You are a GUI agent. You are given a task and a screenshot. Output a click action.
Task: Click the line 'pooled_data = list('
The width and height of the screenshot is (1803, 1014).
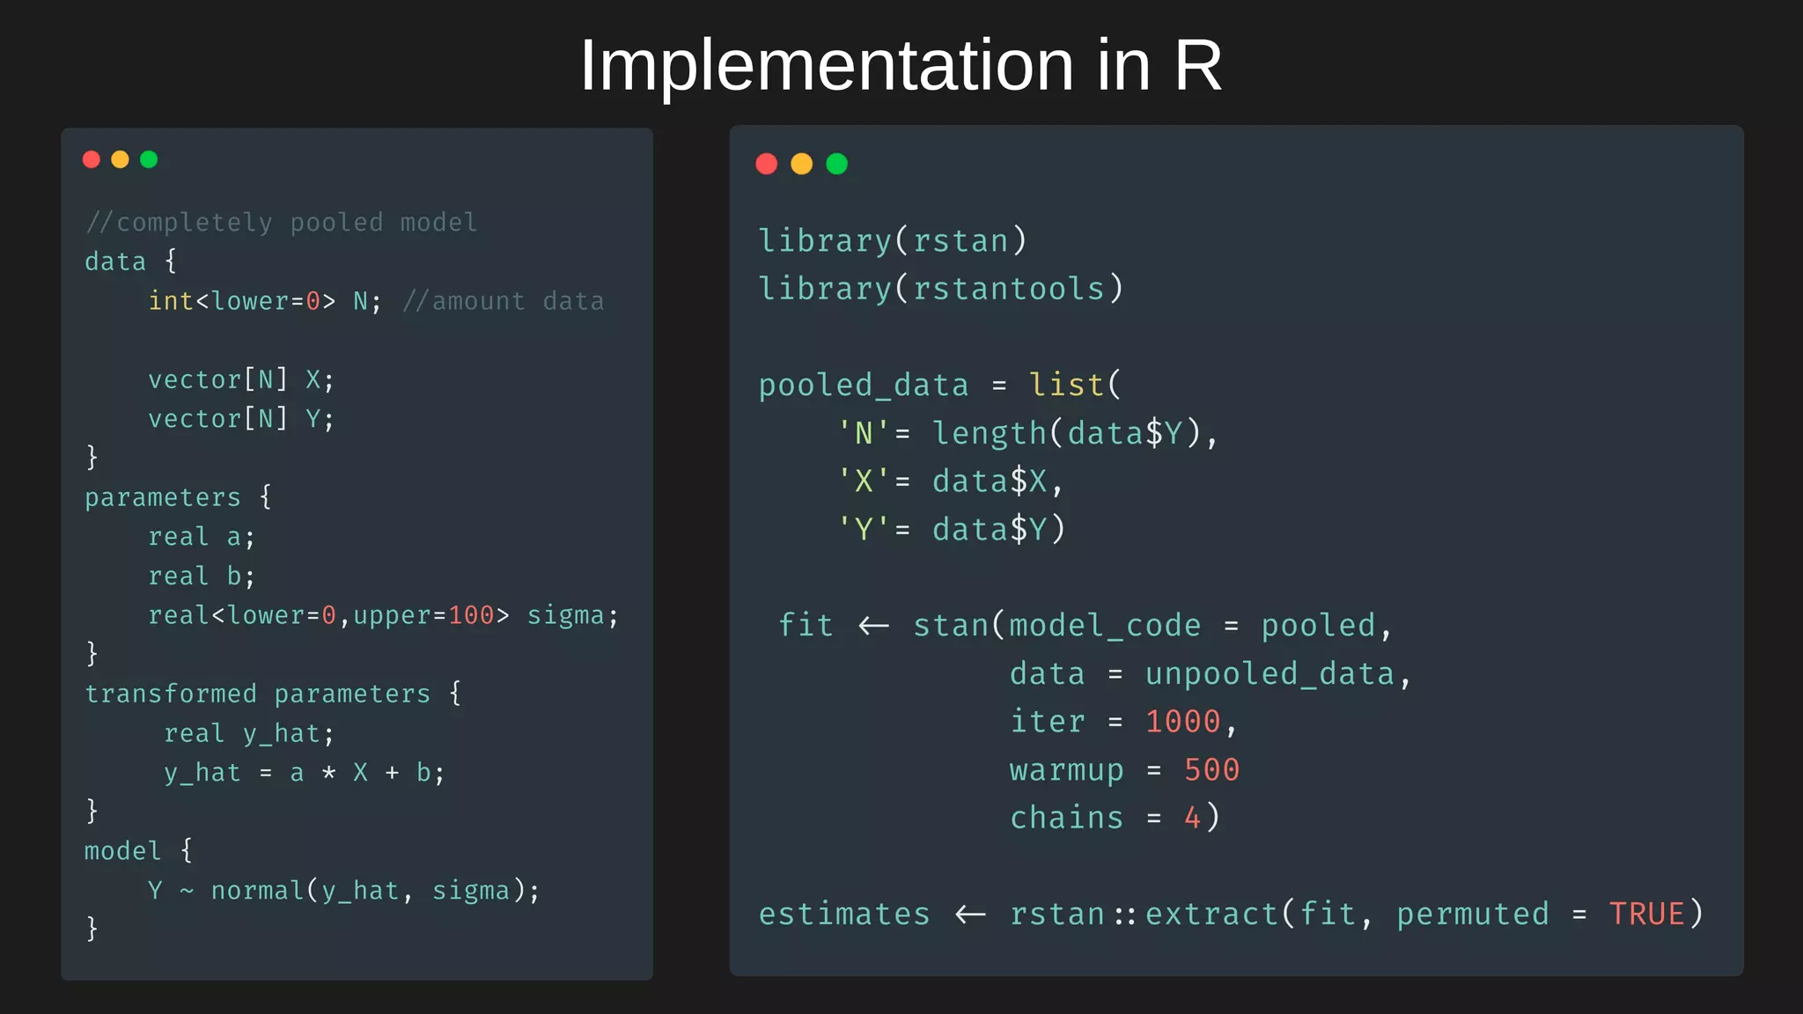click(940, 385)
